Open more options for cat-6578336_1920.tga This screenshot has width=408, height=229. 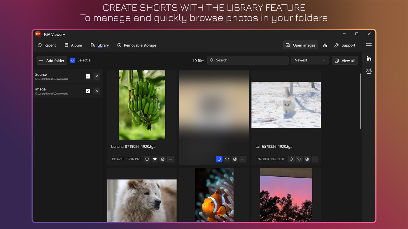click(x=315, y=159)
